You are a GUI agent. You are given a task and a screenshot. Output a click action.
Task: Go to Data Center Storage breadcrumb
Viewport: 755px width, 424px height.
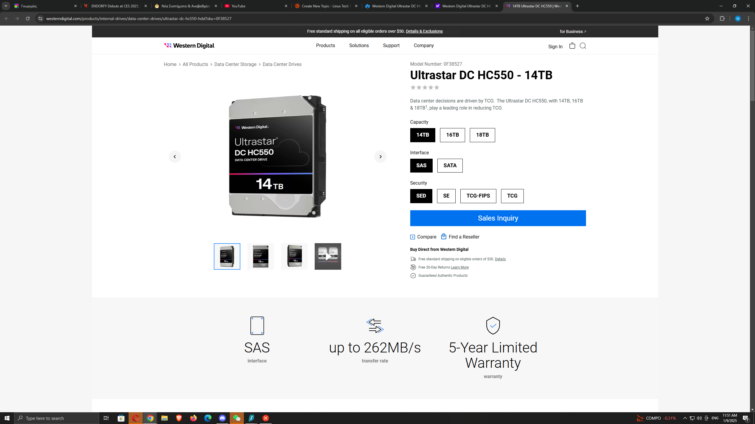(x=235, y=64)
